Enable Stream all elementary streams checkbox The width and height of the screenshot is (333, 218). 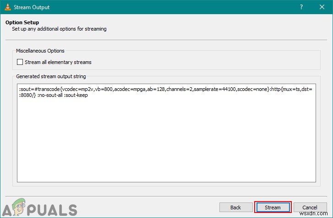[x=20, y=62]
